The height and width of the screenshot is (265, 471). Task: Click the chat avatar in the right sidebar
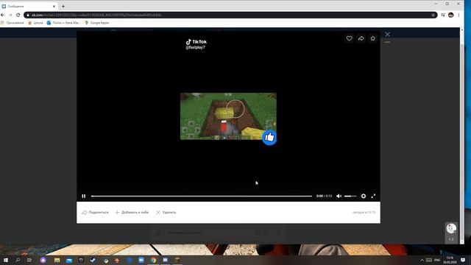tap(451, 228)
